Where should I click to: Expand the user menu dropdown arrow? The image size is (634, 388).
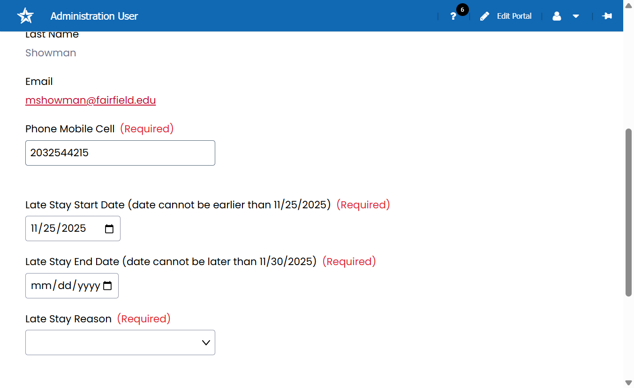pyautogui.click(x=576, y=16)
